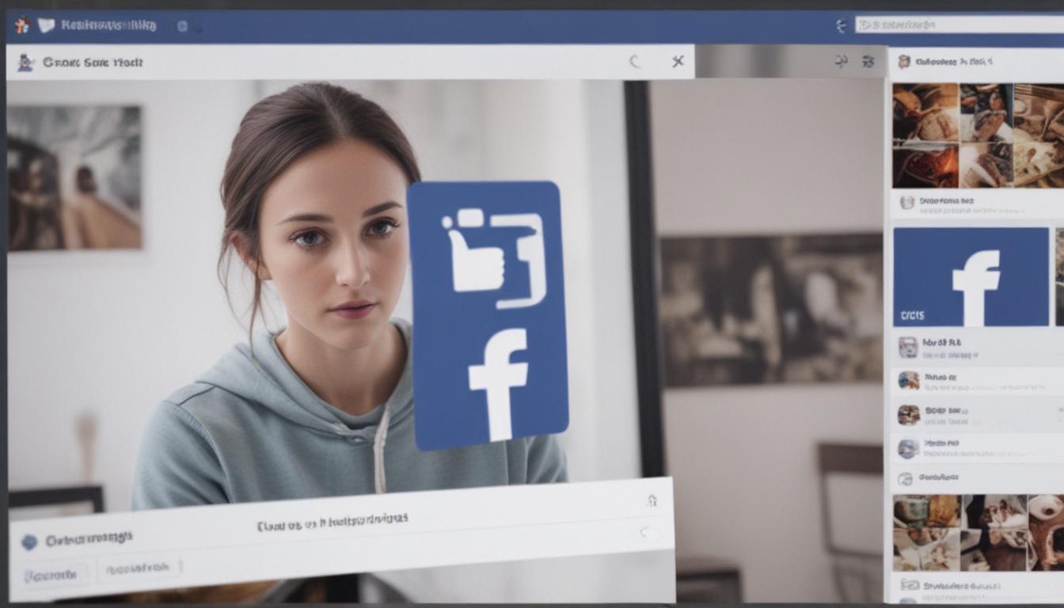
Task: Open the fourth list row icon below the blue tile
Action: 907,448
